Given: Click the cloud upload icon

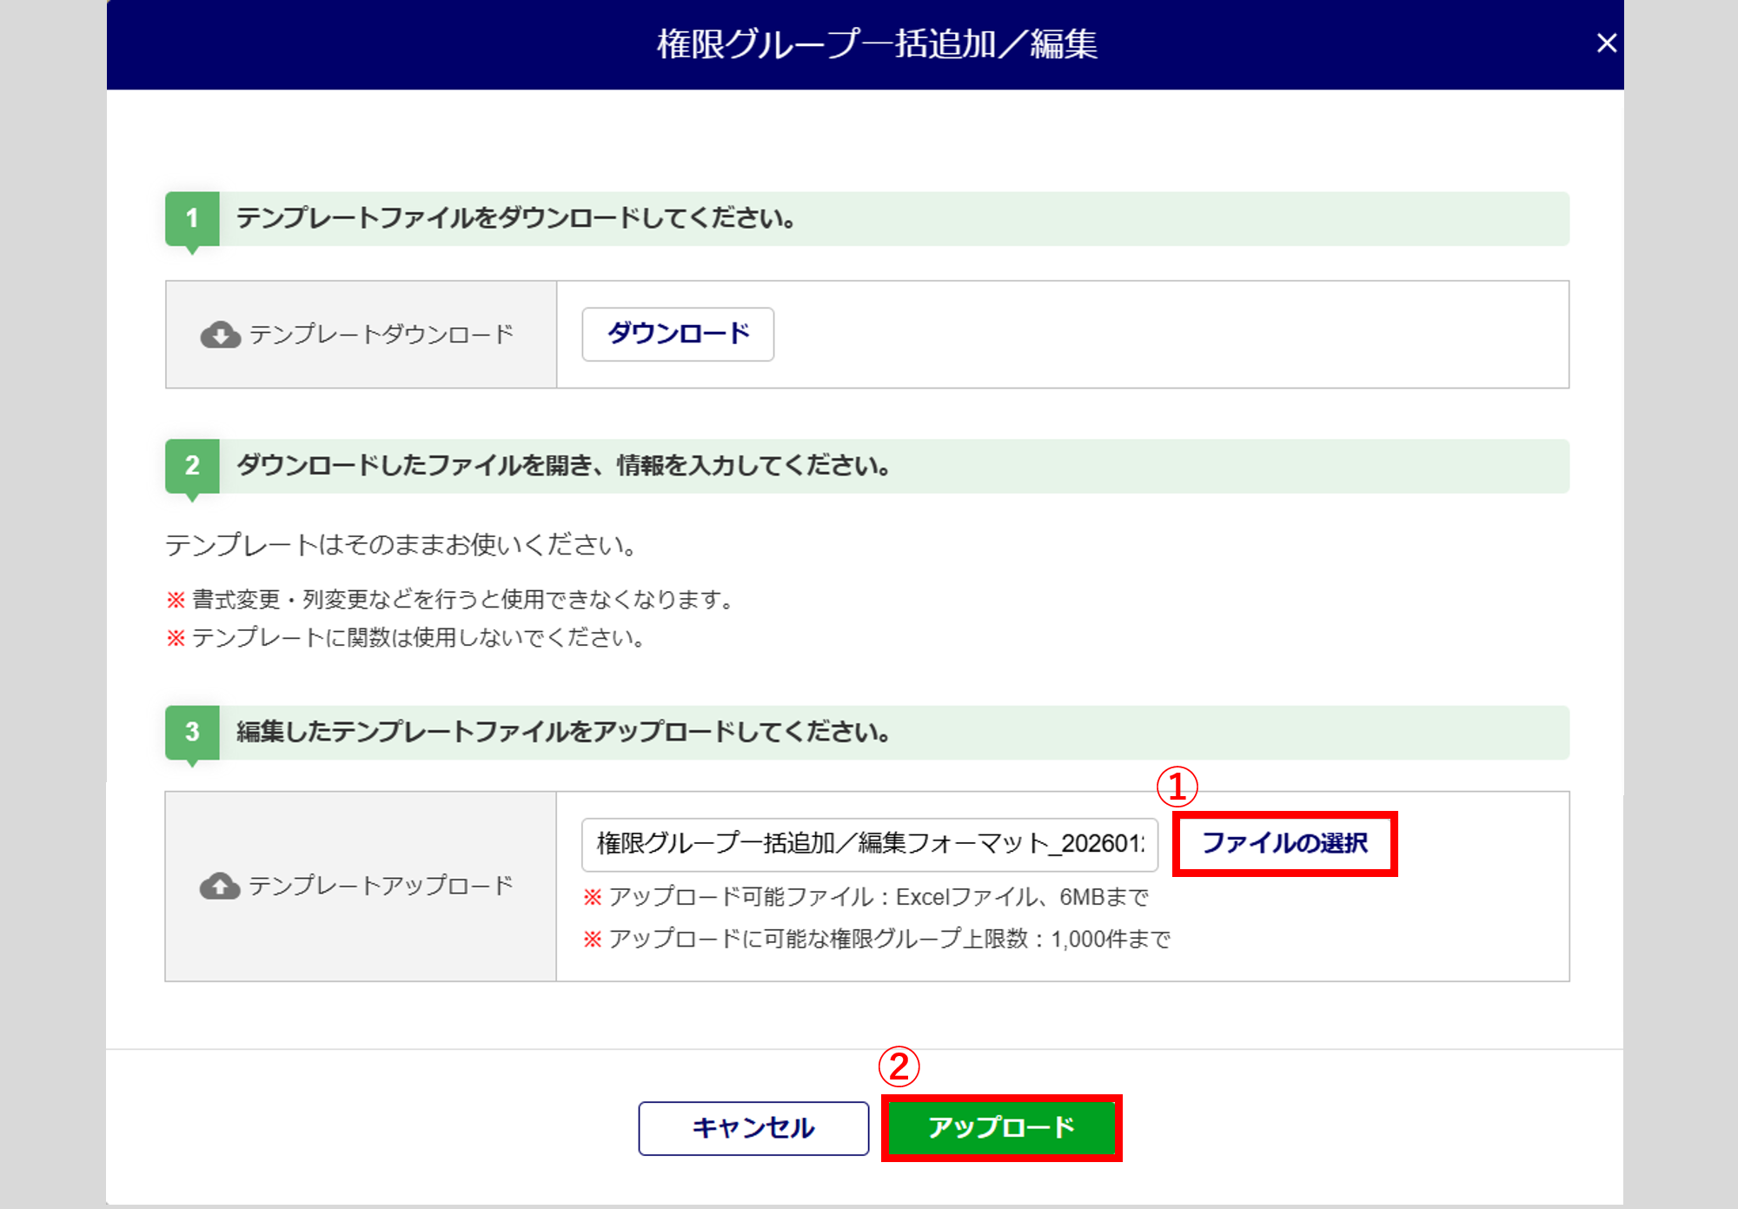Looking at the screenshot, I should tap(220, 886).
